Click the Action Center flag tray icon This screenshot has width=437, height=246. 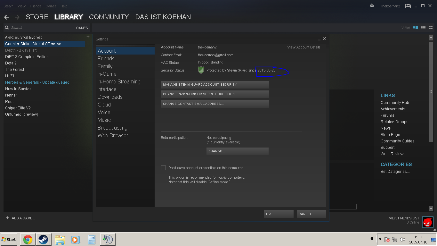pos(387,240)
